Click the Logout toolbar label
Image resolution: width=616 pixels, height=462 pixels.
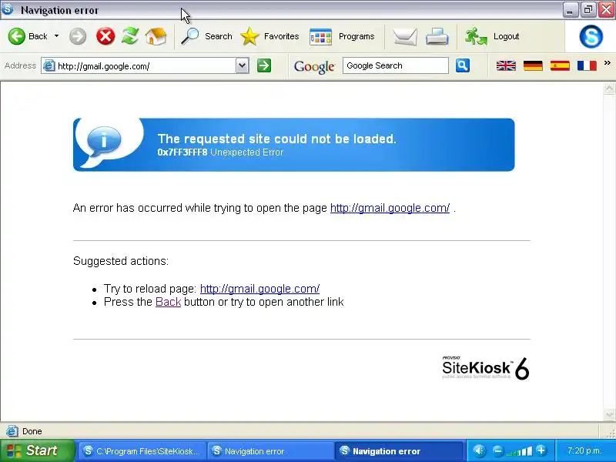point(506,36)
